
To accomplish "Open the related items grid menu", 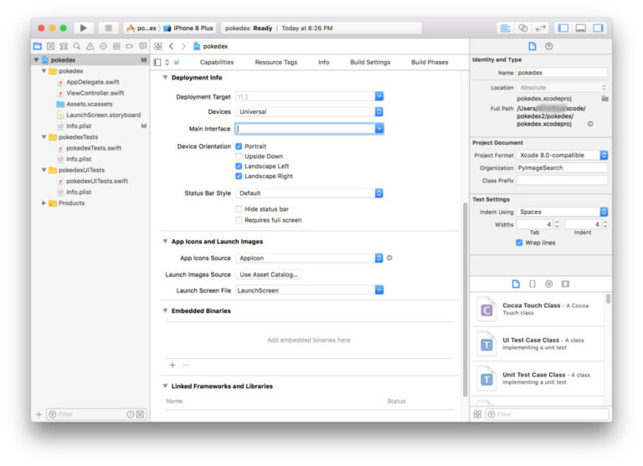I will pyautogui.click(x=158, y=46).
